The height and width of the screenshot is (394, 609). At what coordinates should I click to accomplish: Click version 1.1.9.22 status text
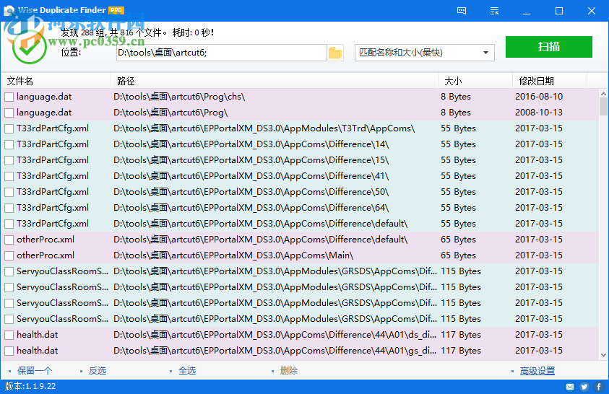(30, 386)
